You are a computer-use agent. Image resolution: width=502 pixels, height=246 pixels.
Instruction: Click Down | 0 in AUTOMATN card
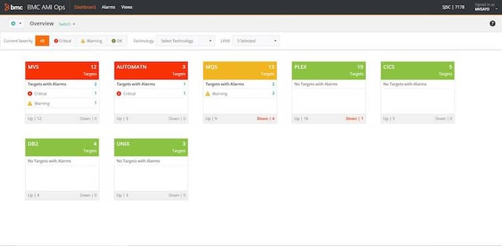point(177,119)
